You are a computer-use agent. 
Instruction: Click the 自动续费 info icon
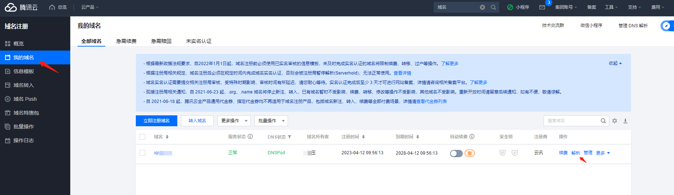point(472,136)
